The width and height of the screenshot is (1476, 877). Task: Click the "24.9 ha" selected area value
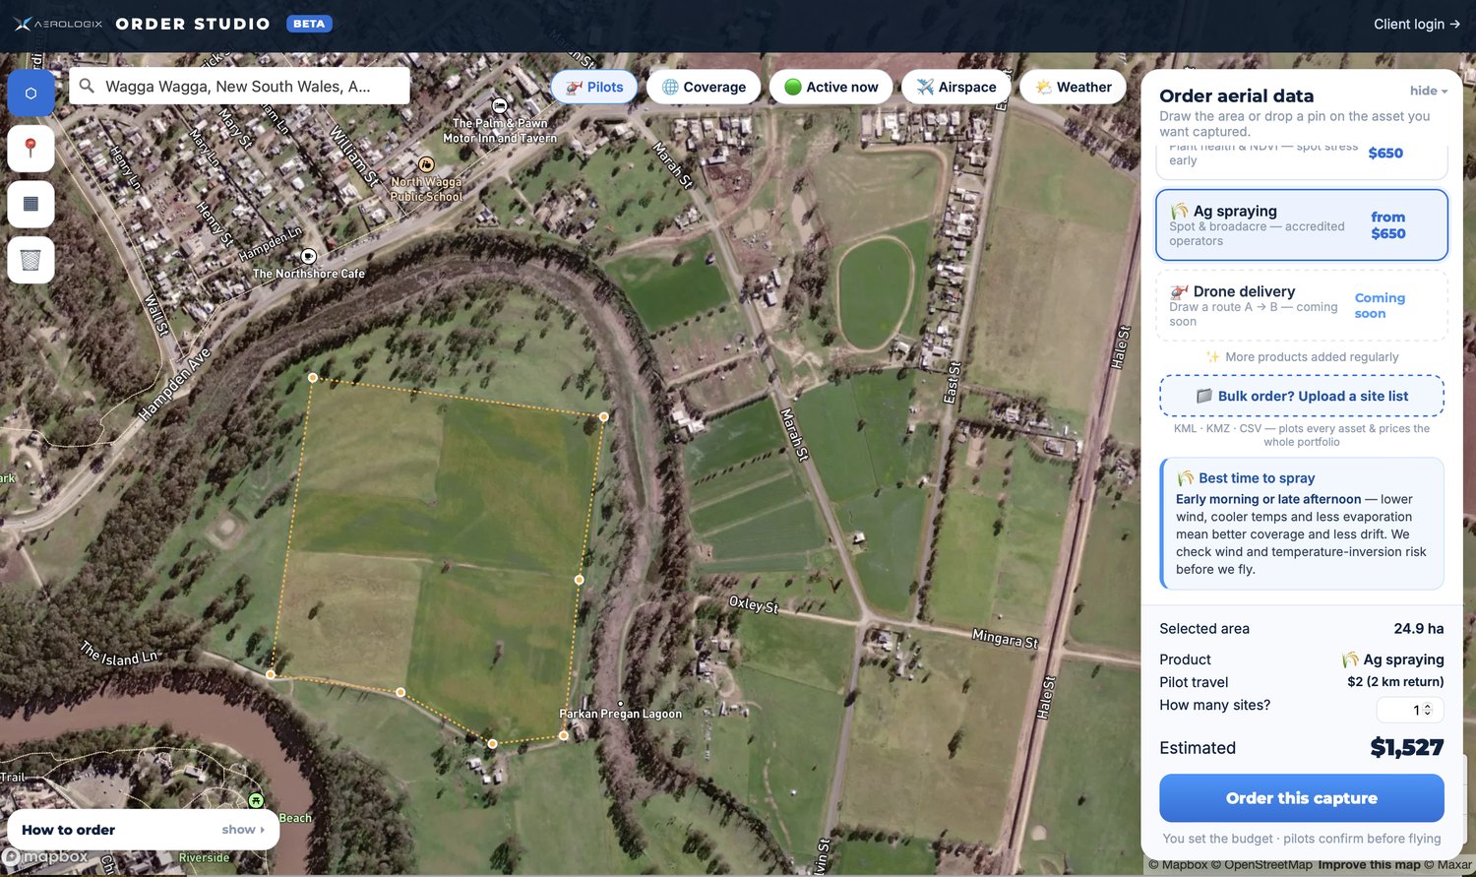(x=1419, y=629)
